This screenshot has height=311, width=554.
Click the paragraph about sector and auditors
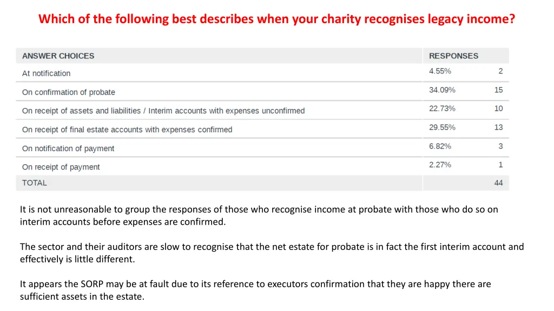coord(272,253)
